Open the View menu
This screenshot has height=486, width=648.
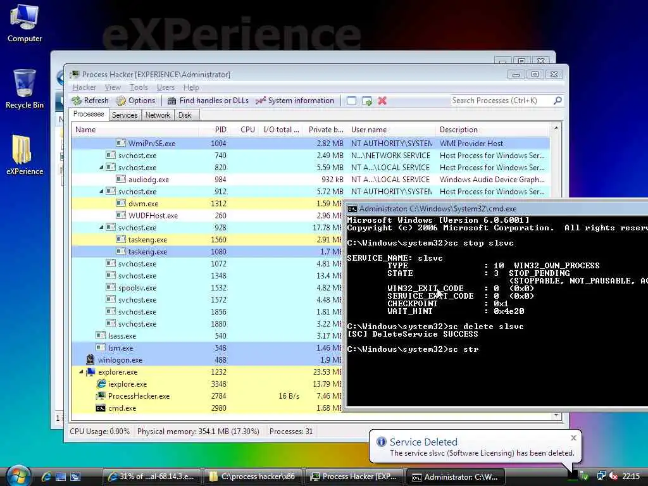click(x=113, y=87)
